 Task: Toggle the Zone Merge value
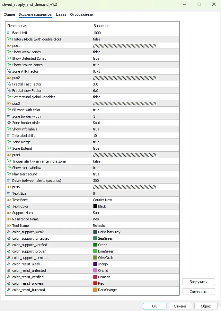point(96,142)
